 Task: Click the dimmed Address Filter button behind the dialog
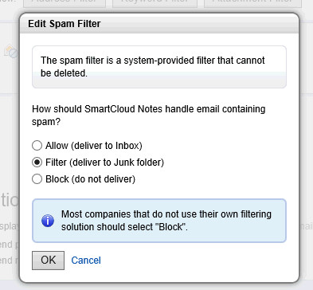tap(65, 3)
